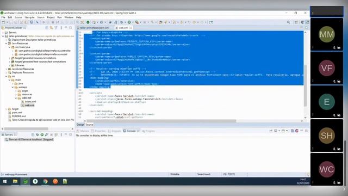Select README.md in the project tree
Viewport: 348px width, 196px height.
tap(17, 116)
